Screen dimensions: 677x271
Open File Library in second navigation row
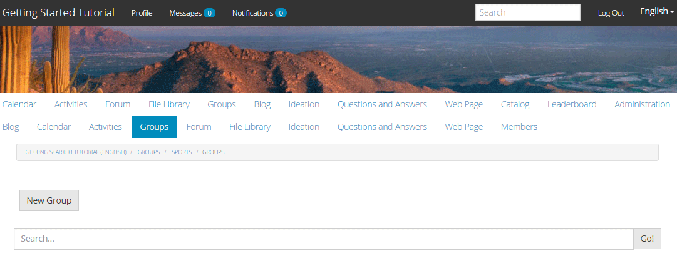point(250,127)
